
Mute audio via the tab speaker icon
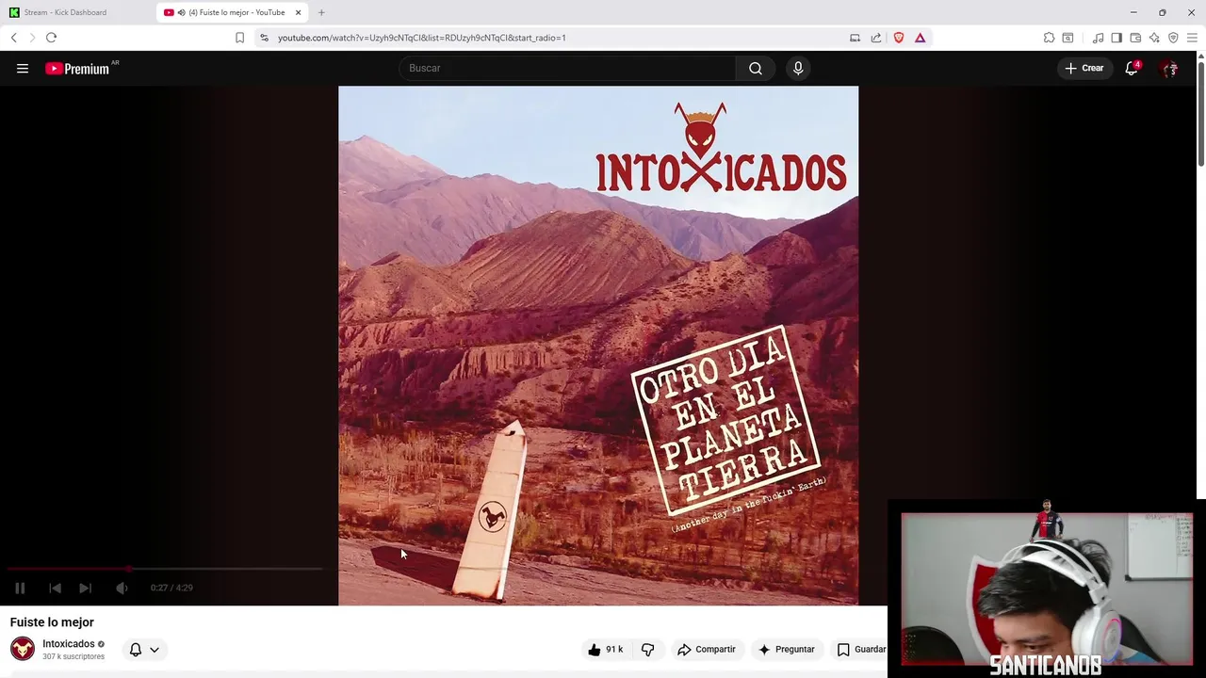point(181,12)
